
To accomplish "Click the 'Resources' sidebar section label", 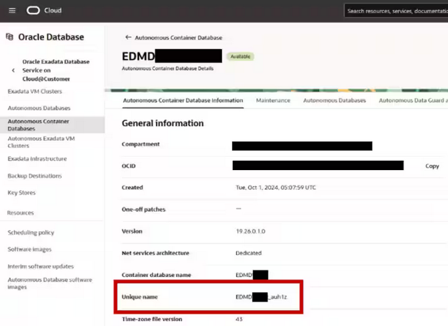I will (20, 213).
